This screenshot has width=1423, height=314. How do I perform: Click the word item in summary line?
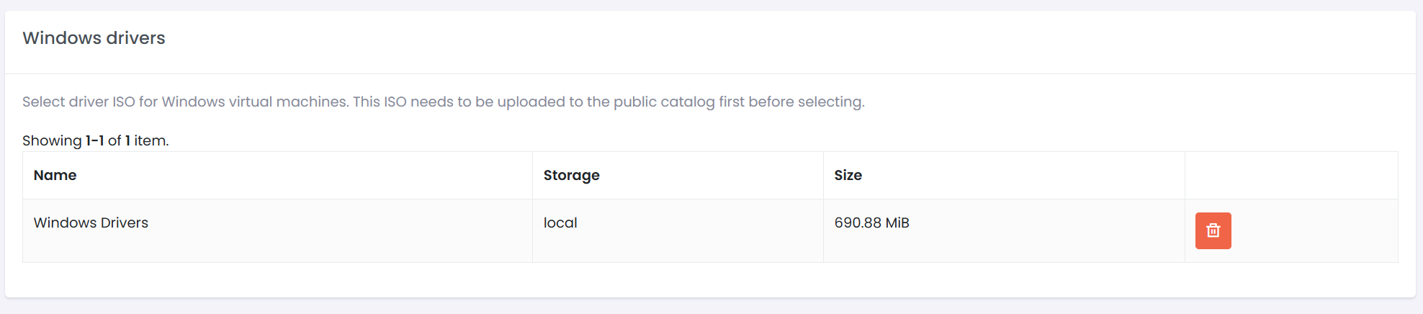151,140
